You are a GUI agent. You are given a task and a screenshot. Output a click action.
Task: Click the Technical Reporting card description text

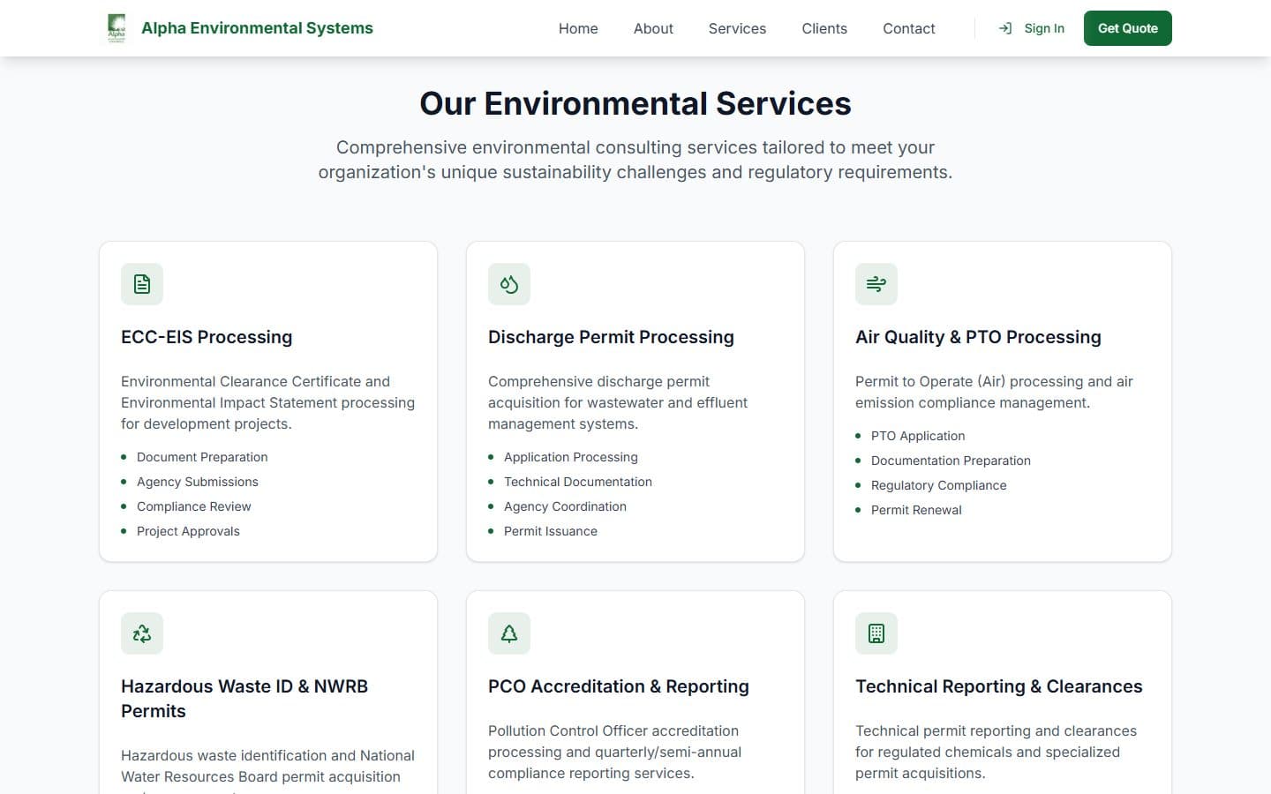click(996, 752)
